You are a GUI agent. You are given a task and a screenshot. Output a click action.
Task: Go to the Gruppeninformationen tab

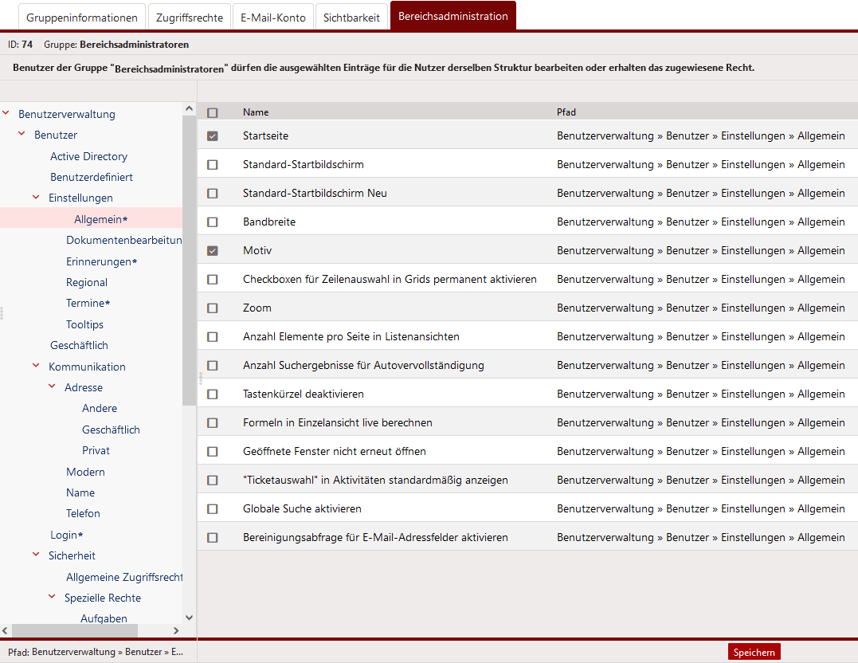[x=82, y=18]
